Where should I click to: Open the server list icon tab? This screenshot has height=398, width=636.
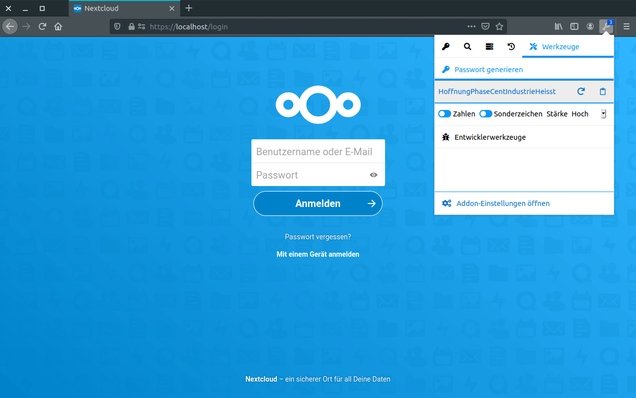489,46
